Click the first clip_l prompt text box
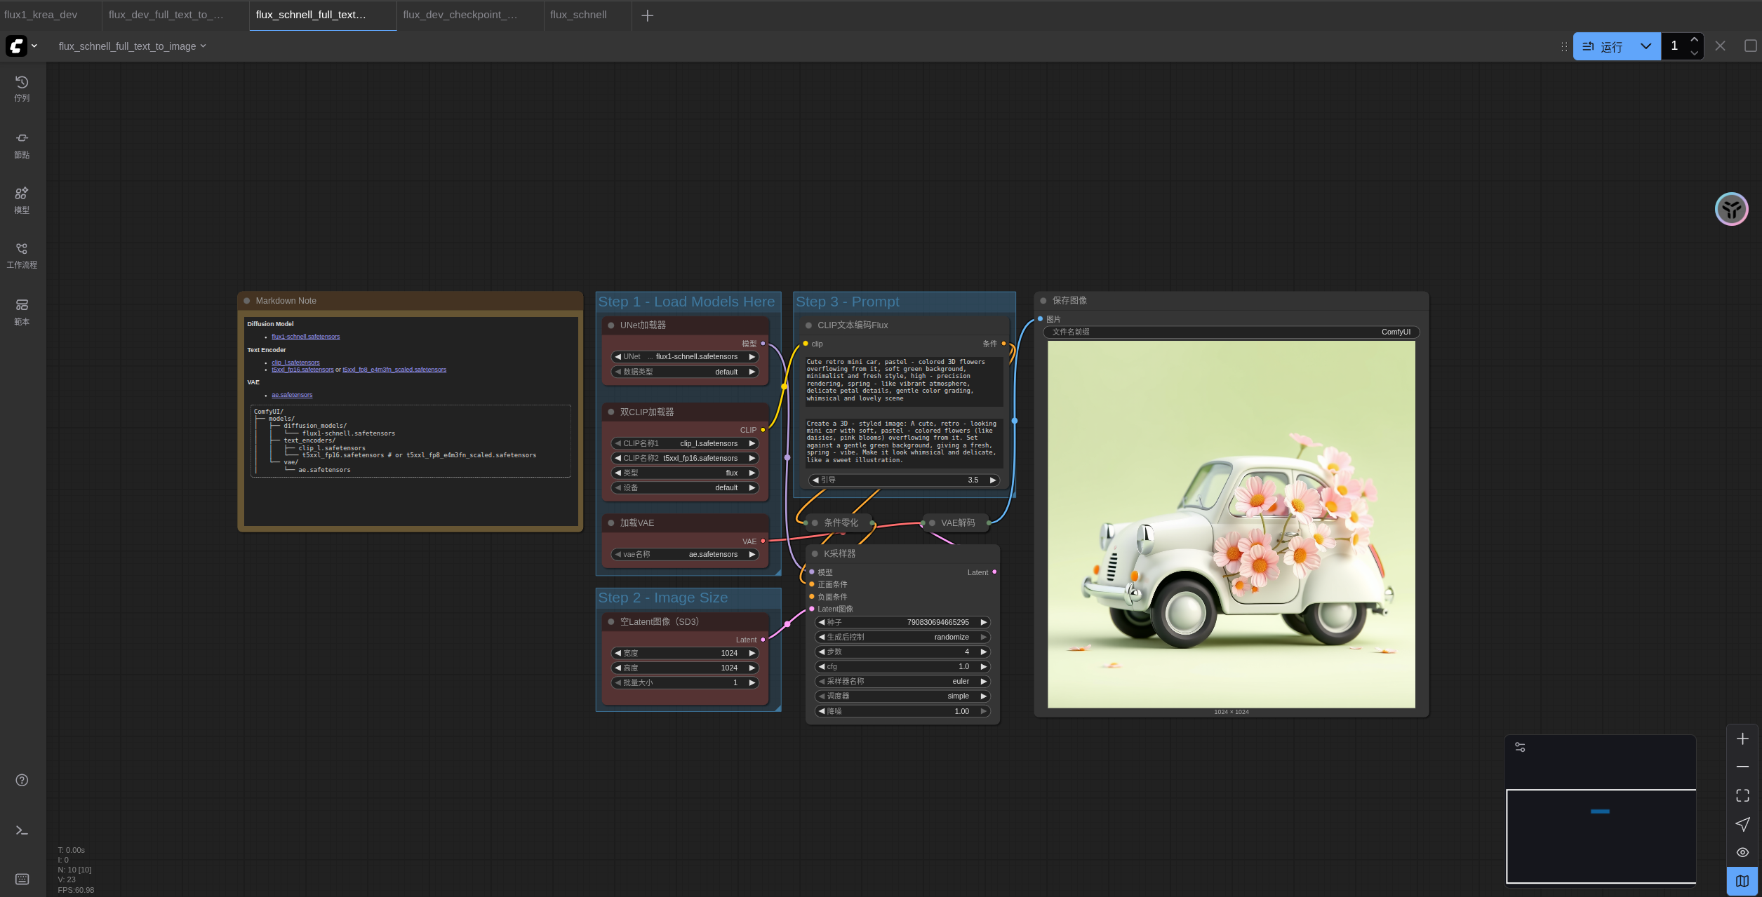This screenshot has height=897, width=1762. 904,381
